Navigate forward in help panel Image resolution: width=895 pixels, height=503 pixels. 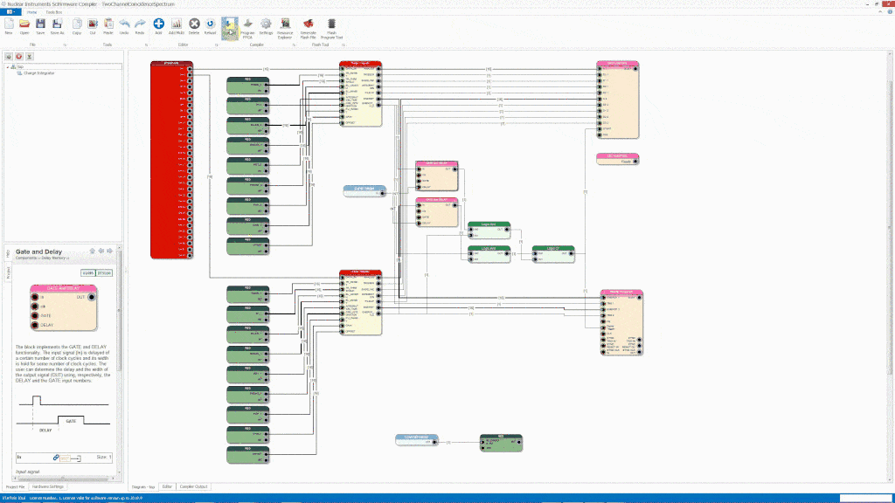click(109, 251)
